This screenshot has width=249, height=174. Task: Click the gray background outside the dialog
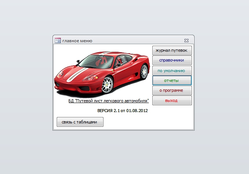[x=219, y=151]
